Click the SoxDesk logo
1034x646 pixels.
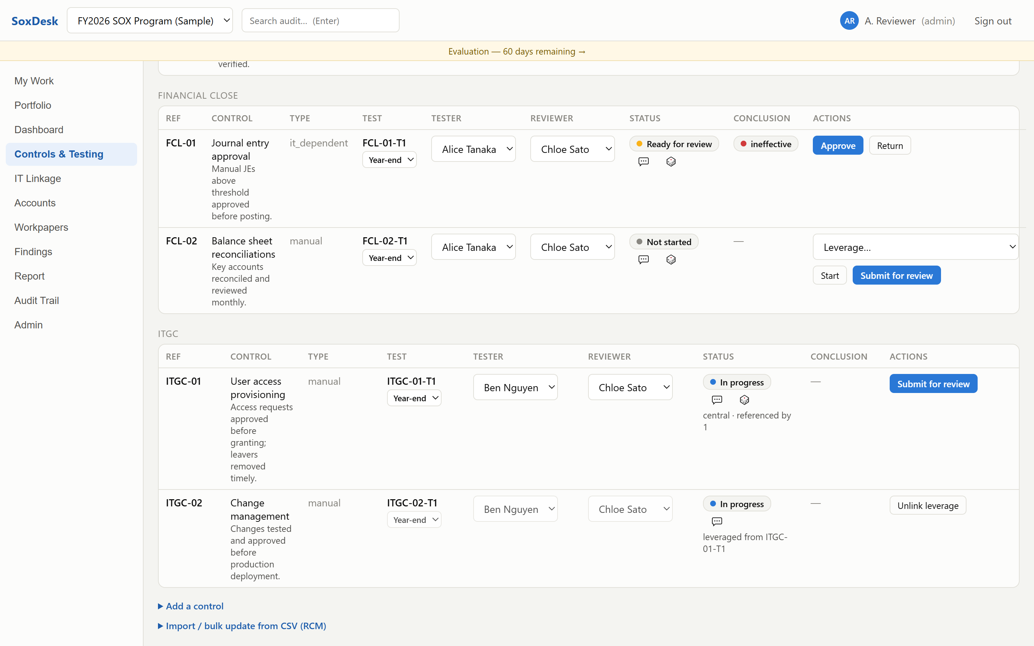click(x=34, y=20)
